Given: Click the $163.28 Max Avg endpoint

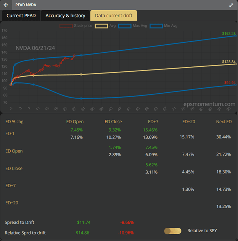Looking at the screenshot, I should (x=236, y=36).
